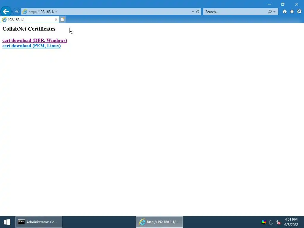Expand the search provider dropdown arrow
The width and height of the screenshot is (304, 228).
(274, 12)
